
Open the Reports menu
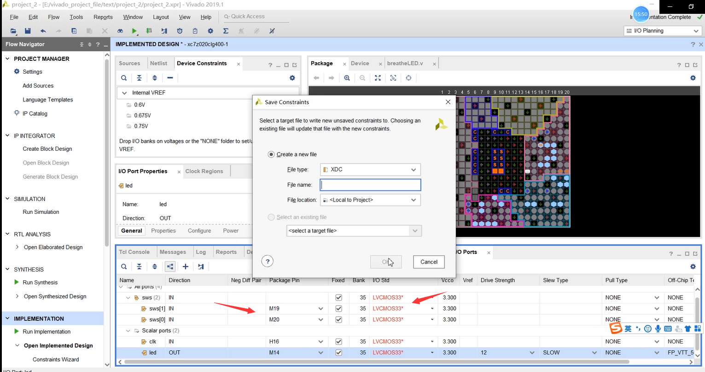pyautogui.click(x=103, y=17)
